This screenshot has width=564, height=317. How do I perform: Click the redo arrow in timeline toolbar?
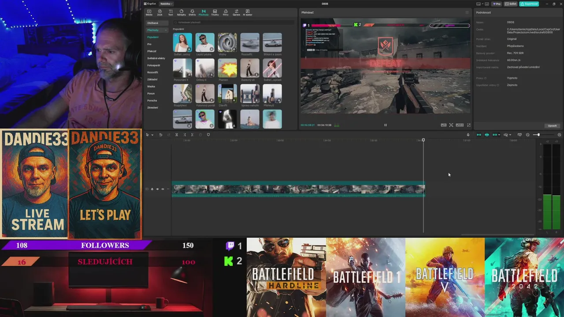pyautogui.click(x=169, y=135)
